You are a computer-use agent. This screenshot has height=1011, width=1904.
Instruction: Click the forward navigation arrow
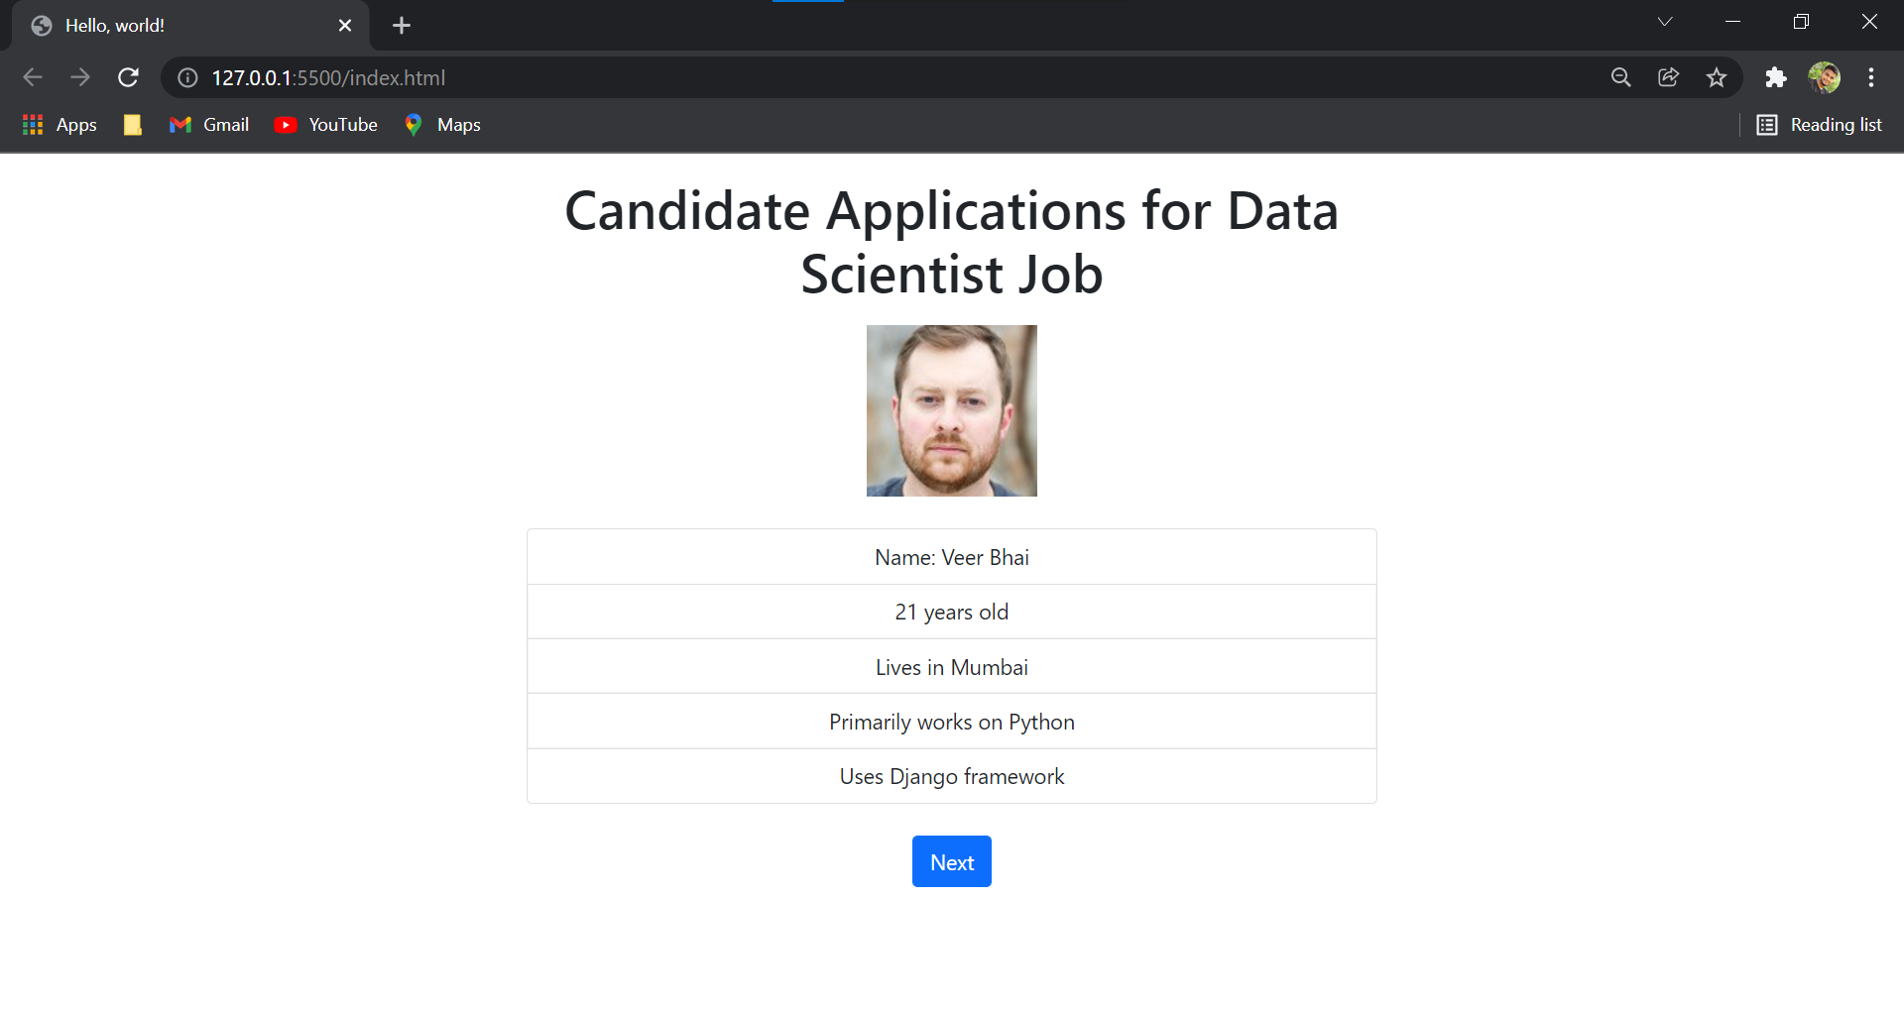pos(80,77)
